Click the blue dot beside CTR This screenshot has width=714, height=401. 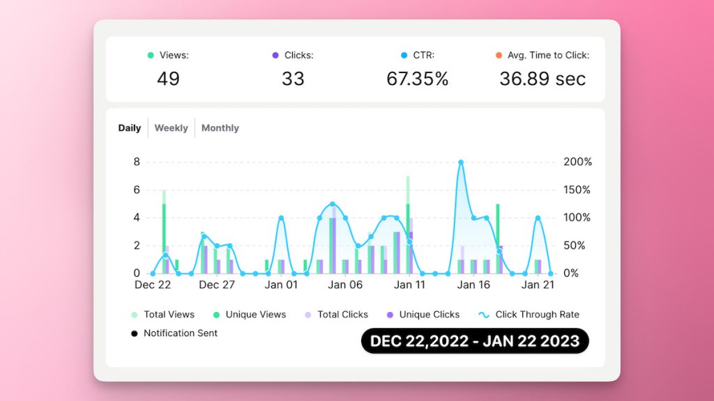[404, 55]
